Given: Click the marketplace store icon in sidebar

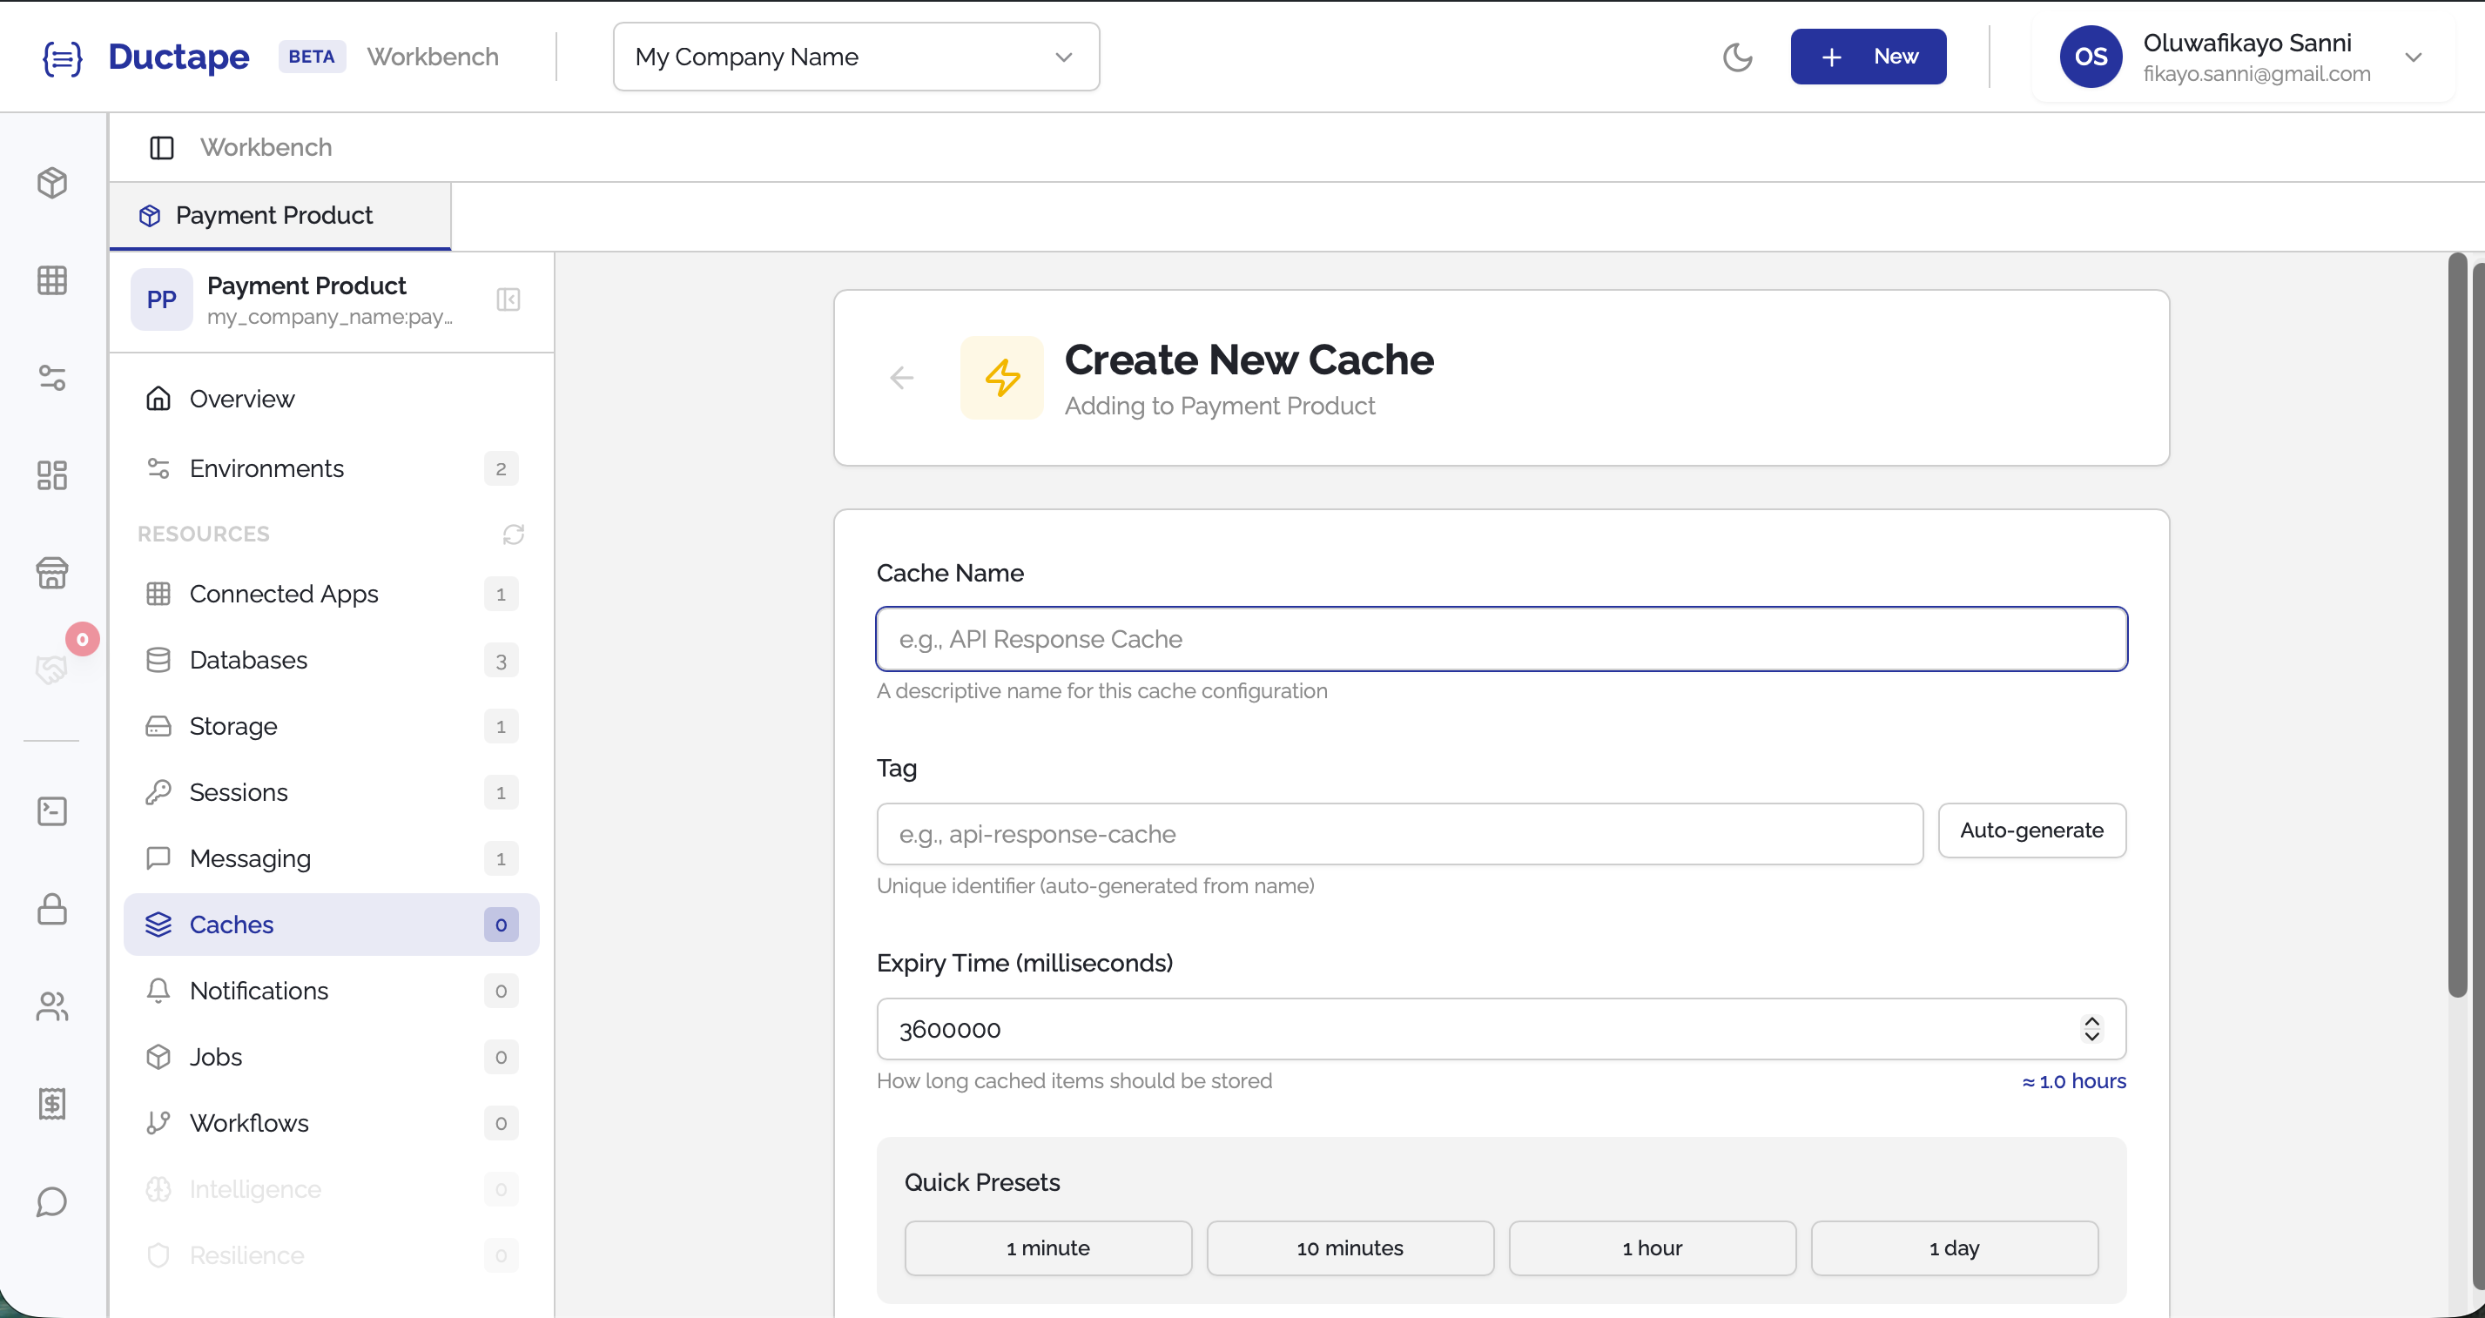Looking at the screenshot, I should click(x=52, y=573).
